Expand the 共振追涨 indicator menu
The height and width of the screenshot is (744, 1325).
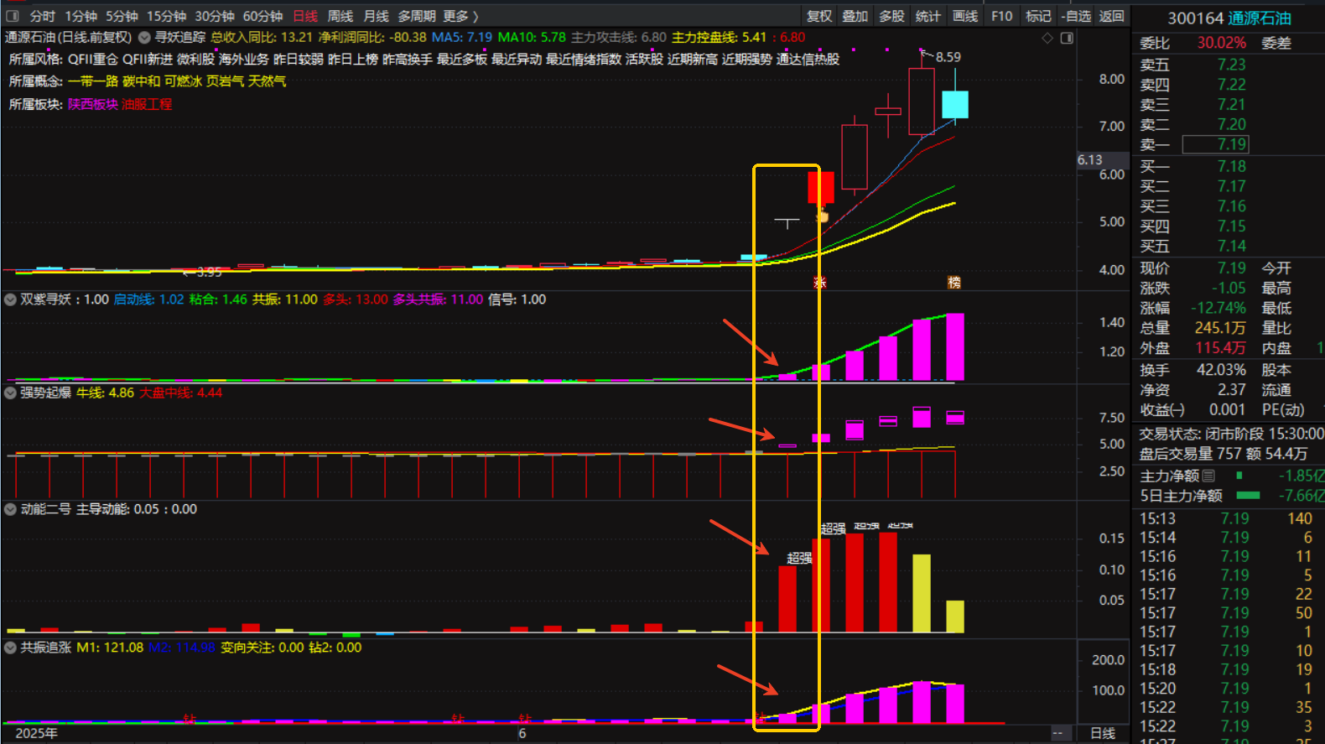(x=11, y=648)
